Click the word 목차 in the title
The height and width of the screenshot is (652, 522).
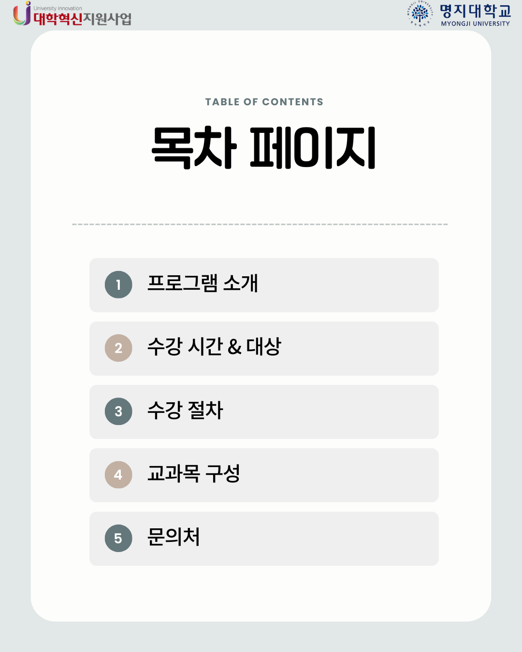pyautogui.click(x=194, y=148)
